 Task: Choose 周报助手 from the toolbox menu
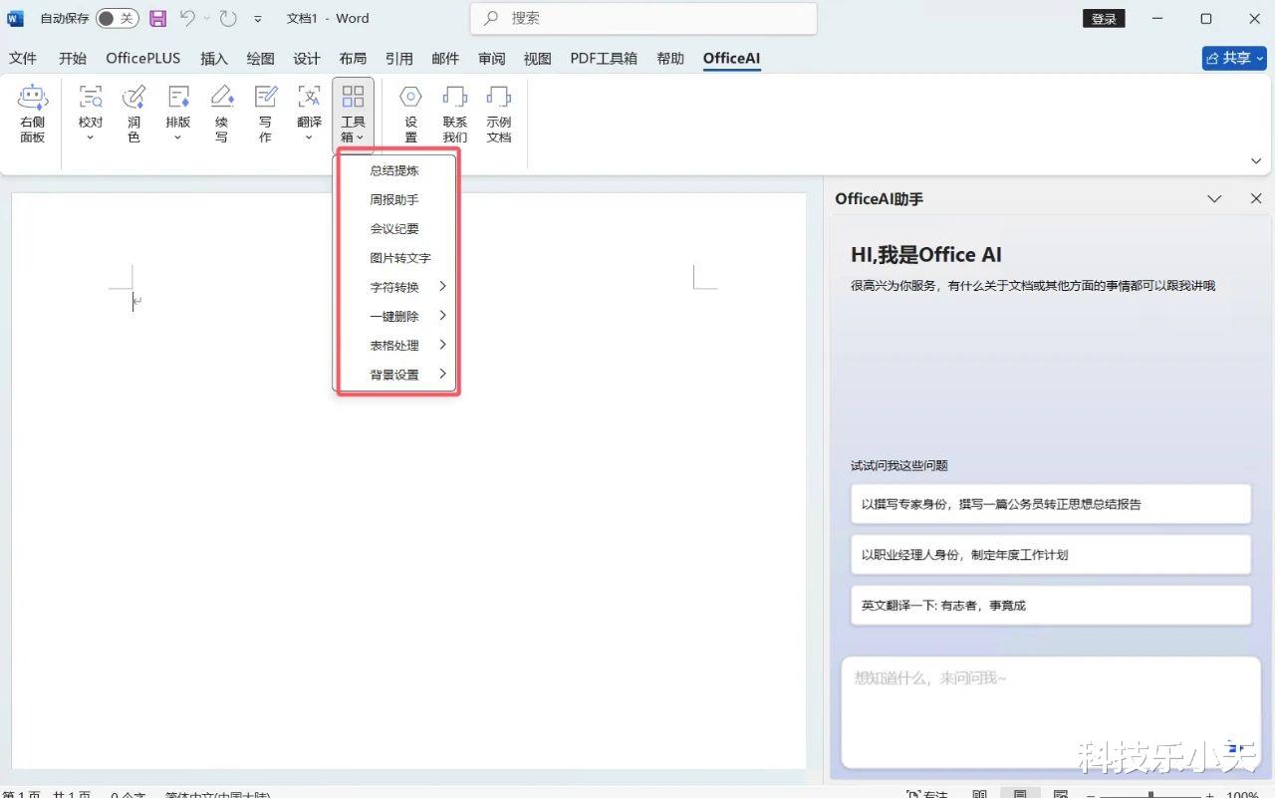[x=395, y=199]
